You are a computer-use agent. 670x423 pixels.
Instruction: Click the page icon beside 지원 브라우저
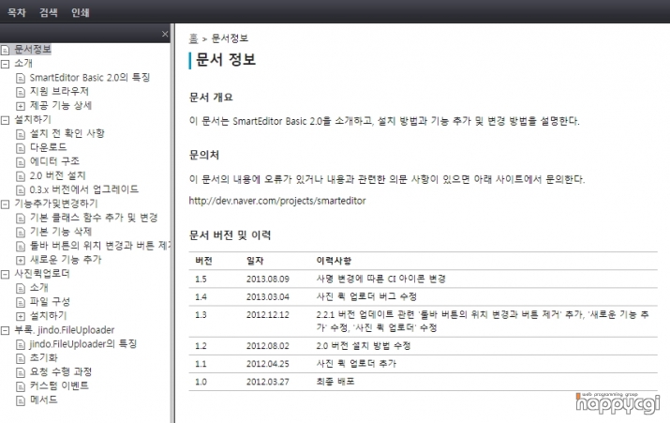click(x=21, y=92)
